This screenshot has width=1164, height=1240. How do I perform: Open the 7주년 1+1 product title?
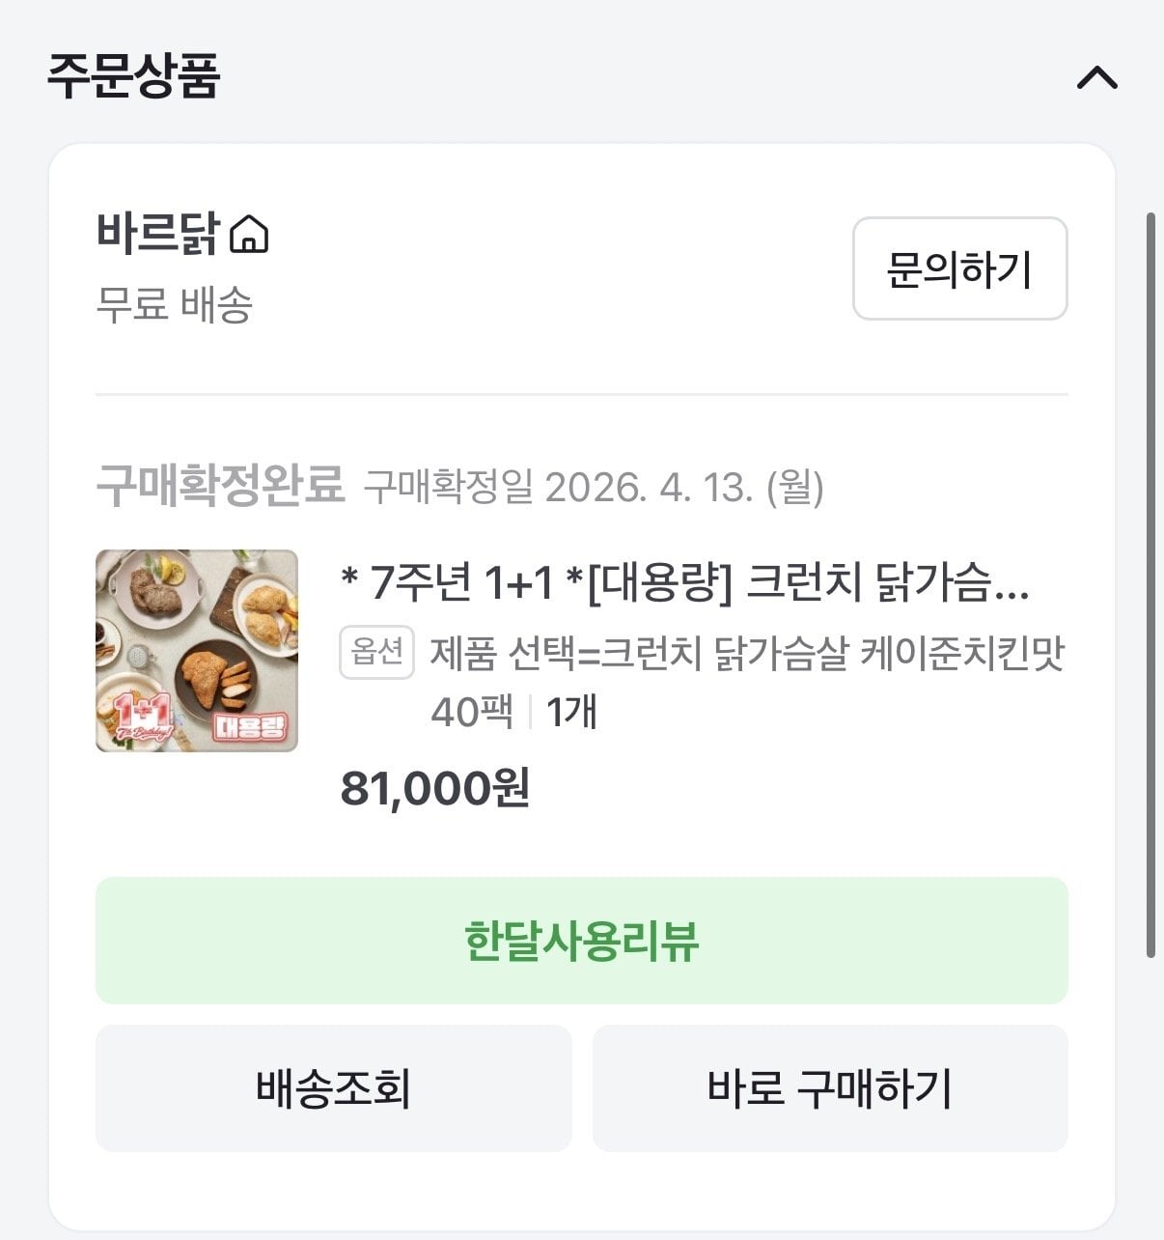(685, 582)
